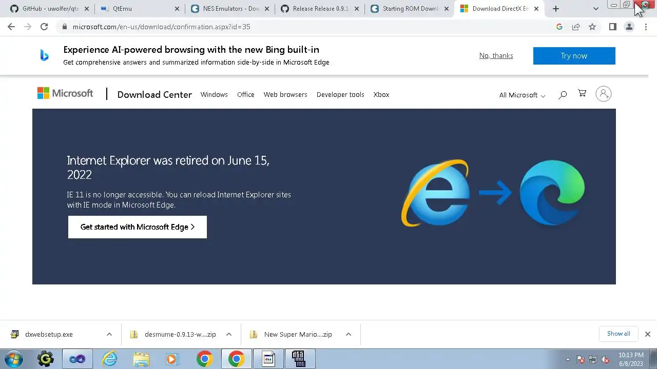This screenshot has width=657, height=369.
Task: Share this page icon in address bar
Action: coord(576,27)
